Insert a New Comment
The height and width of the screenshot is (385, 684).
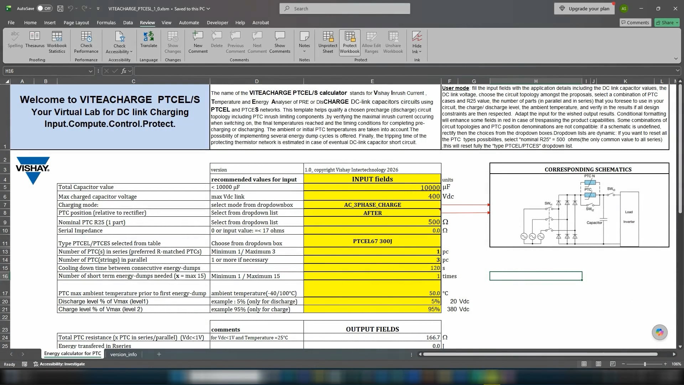(x=198, y=42)
